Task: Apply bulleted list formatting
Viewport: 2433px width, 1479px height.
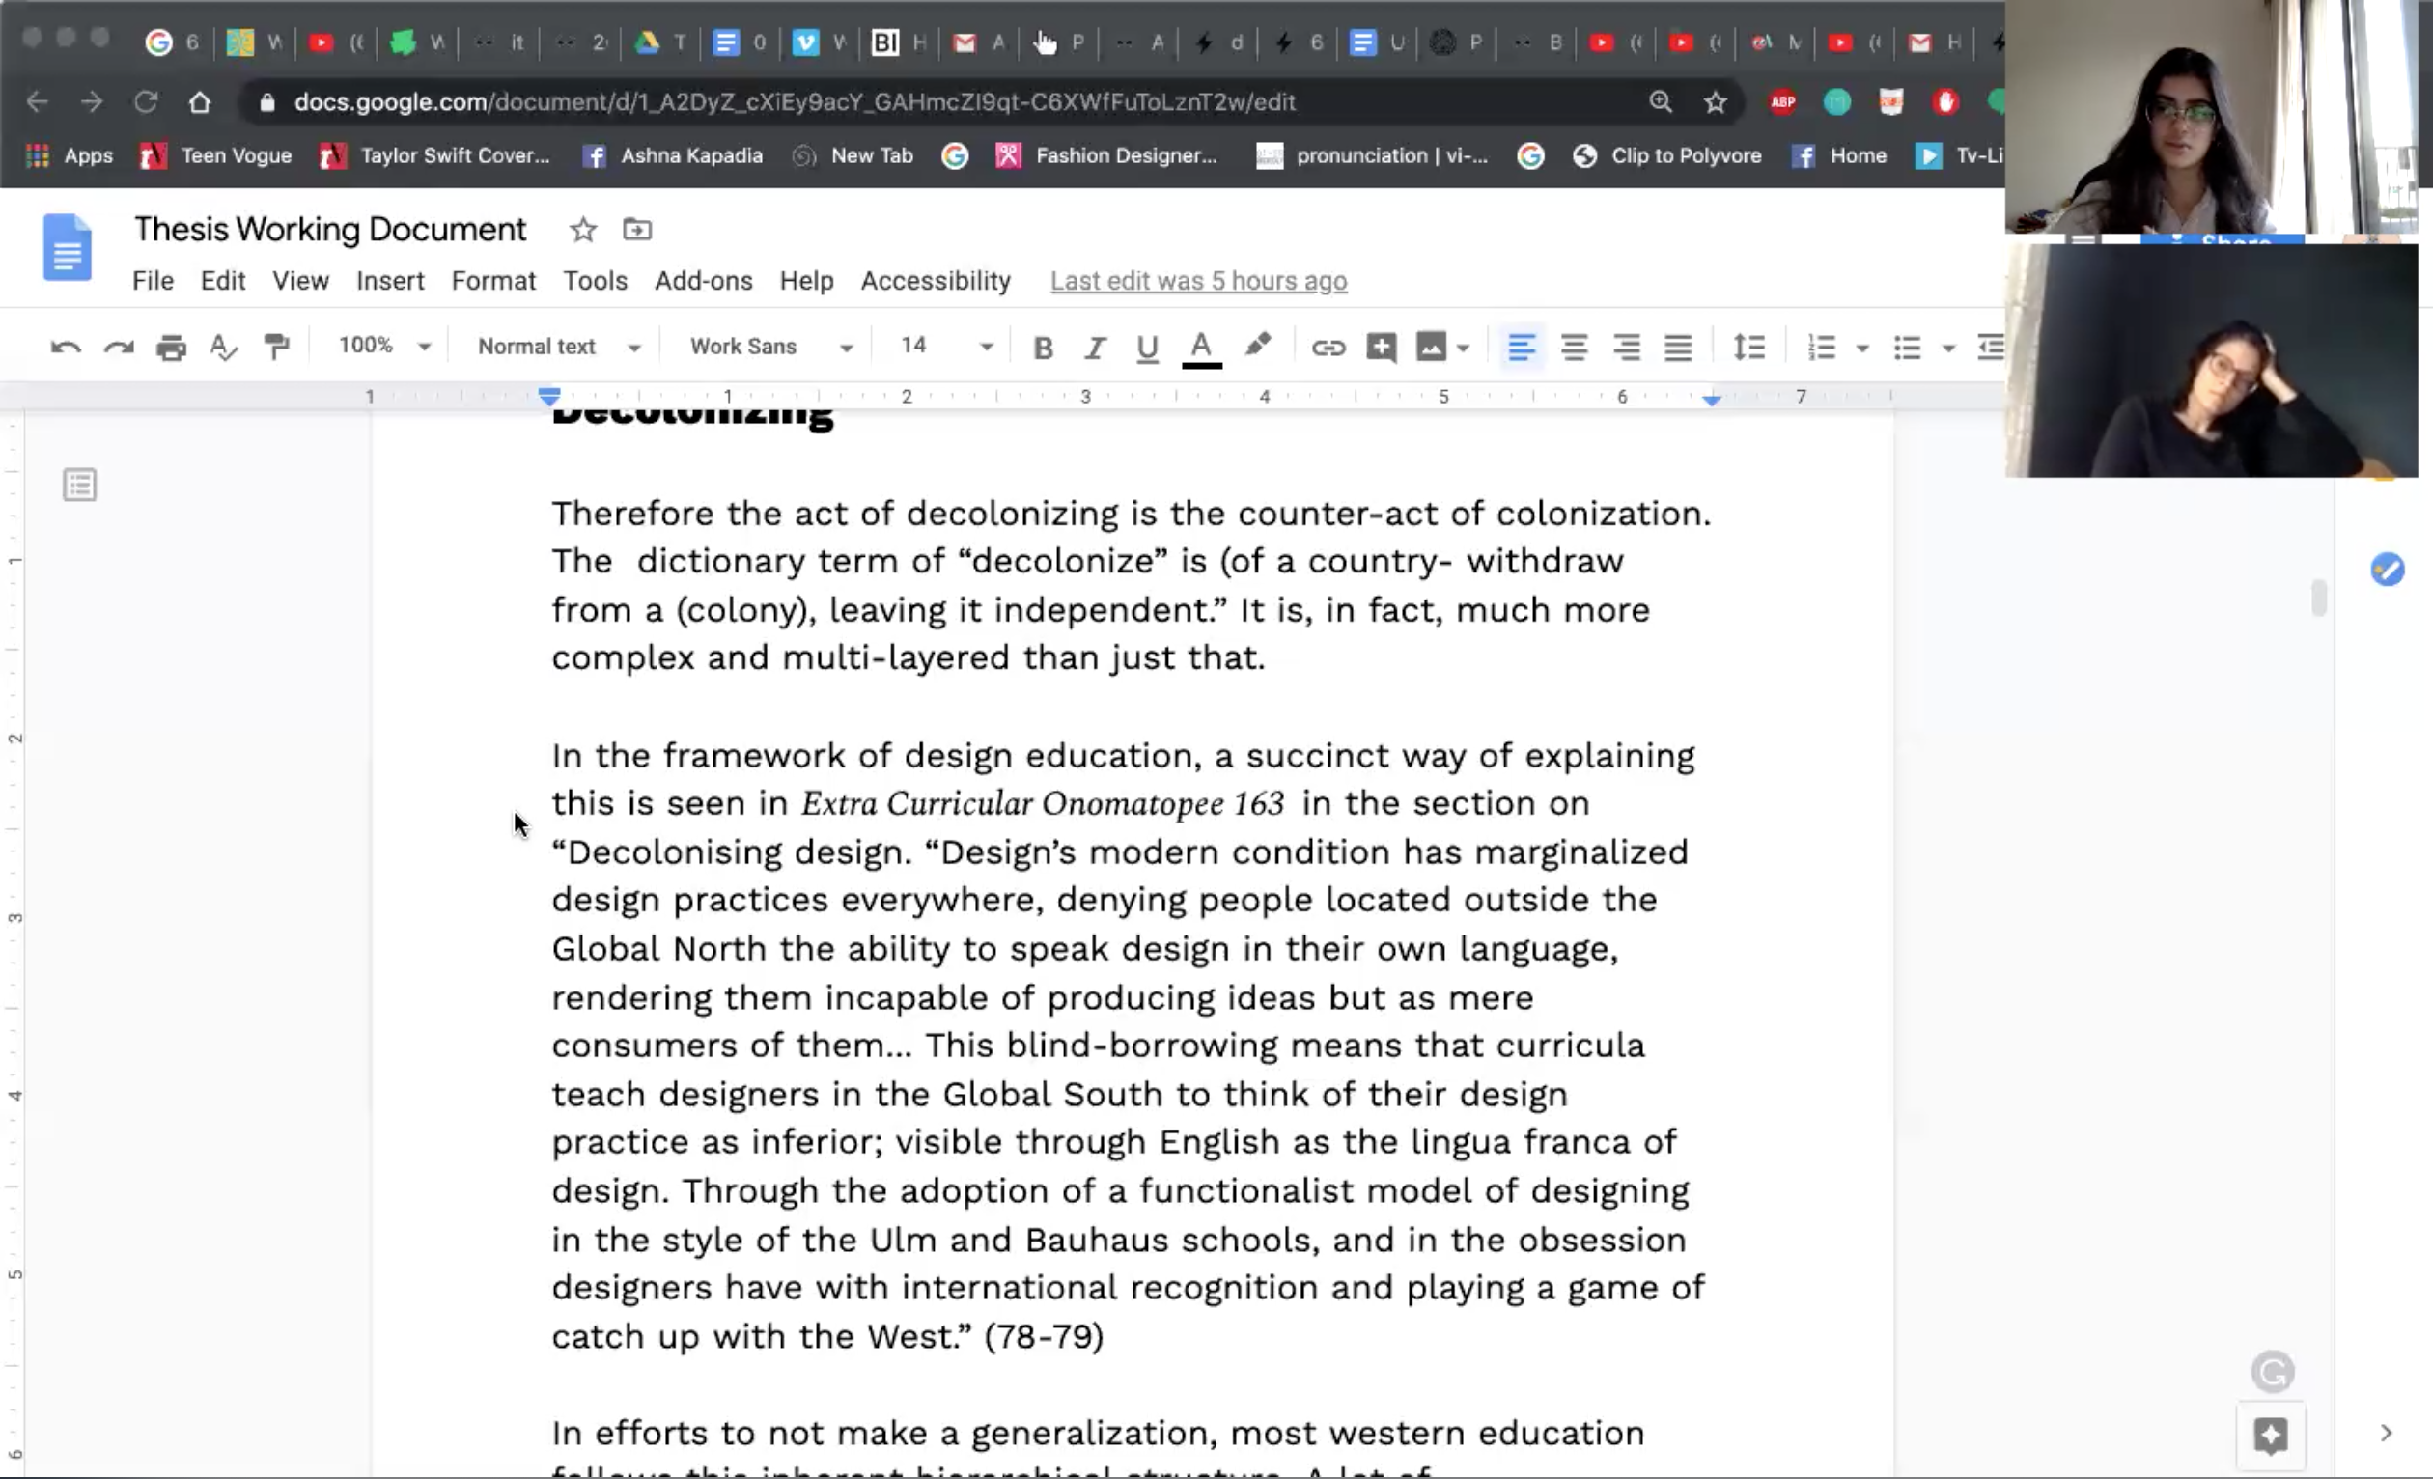Action: 1907,348
